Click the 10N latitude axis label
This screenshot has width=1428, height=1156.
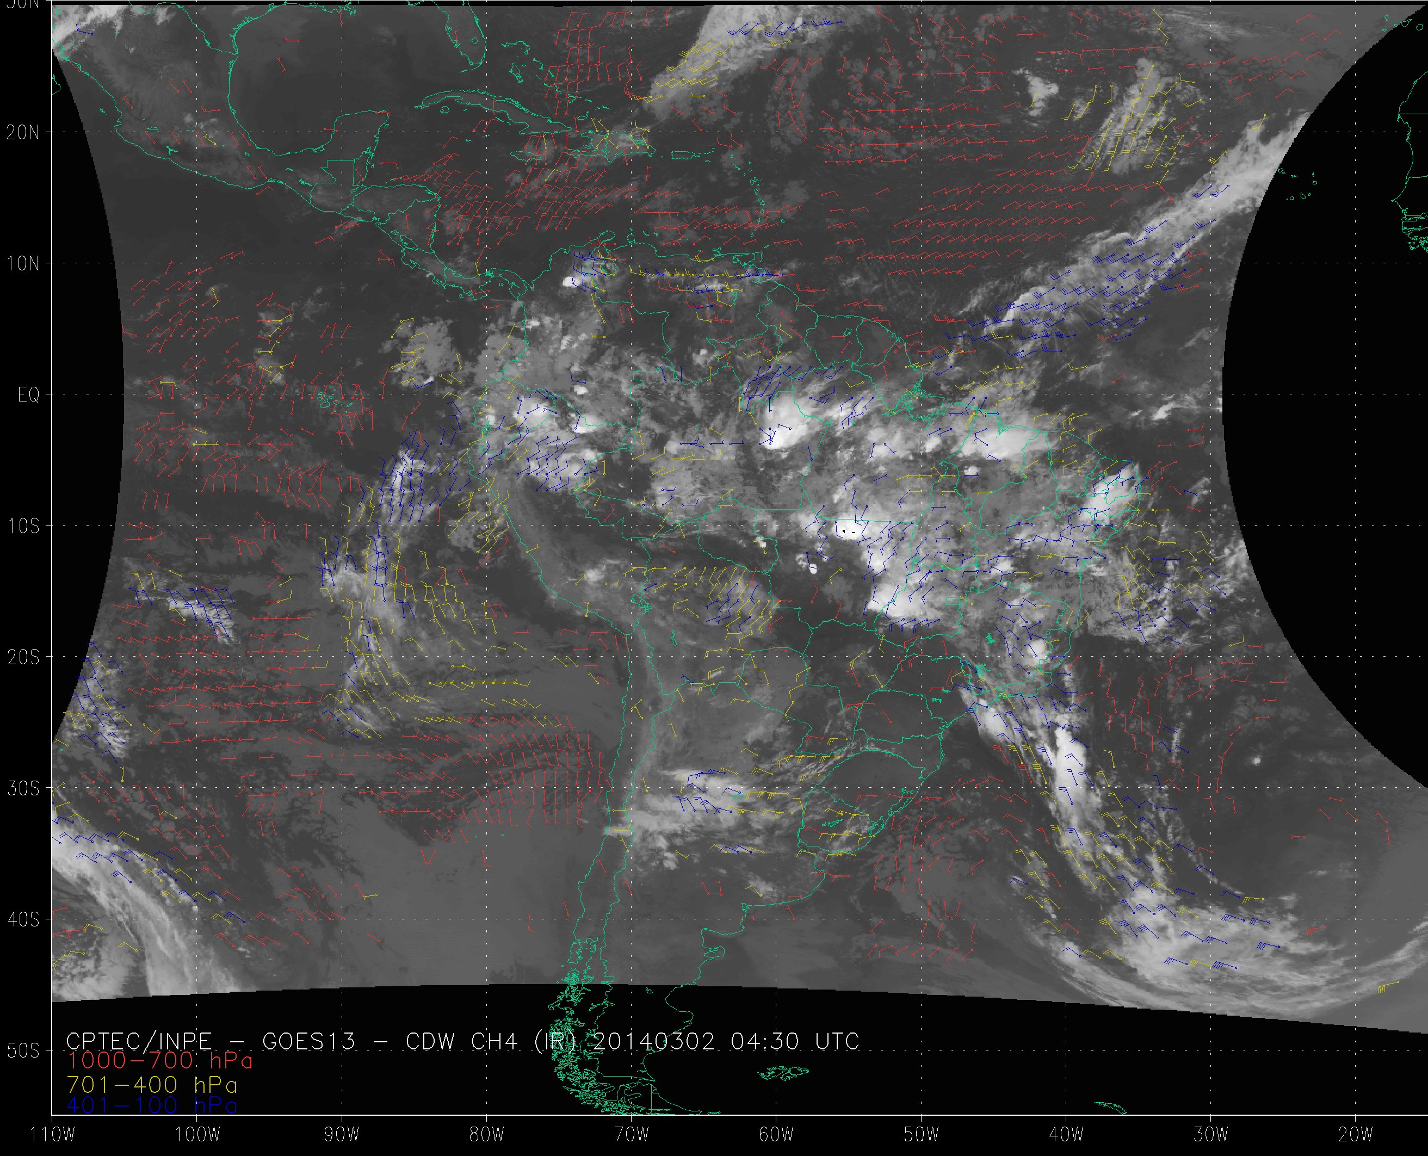tap(23, 264)
